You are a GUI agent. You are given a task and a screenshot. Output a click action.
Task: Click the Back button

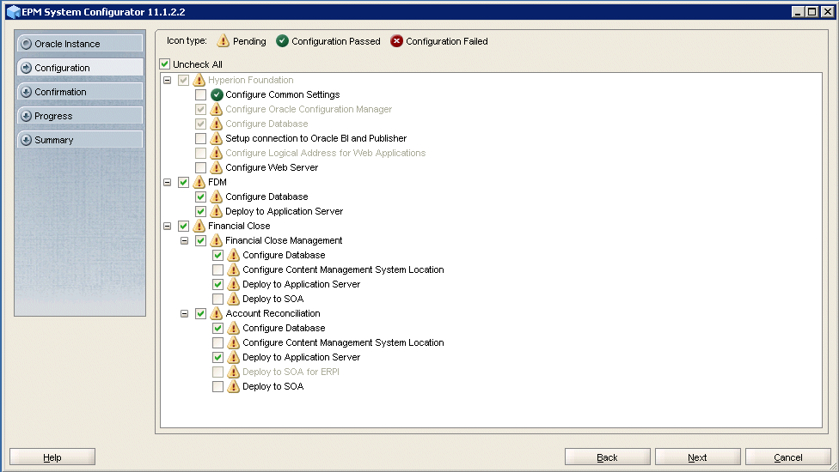[x=607, y=457]
